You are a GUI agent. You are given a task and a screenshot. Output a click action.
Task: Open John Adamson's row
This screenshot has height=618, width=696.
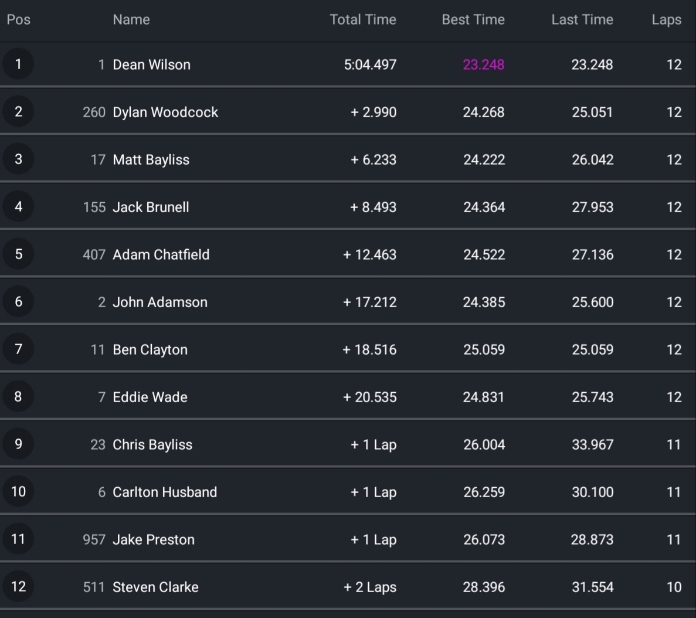tap(159, 302)
